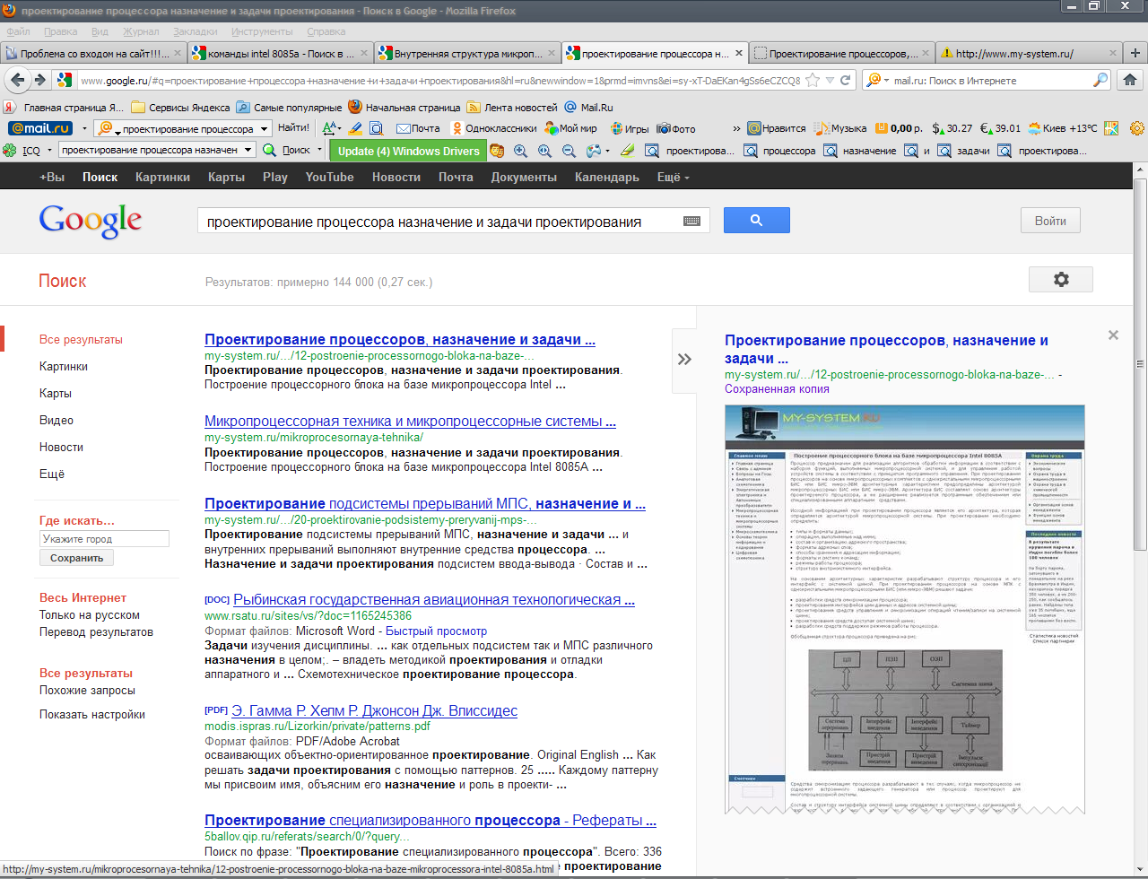This screenshot has height=879, width=1148.
Task: Bookmark this page with the star icon
Action: click(813, 81)
